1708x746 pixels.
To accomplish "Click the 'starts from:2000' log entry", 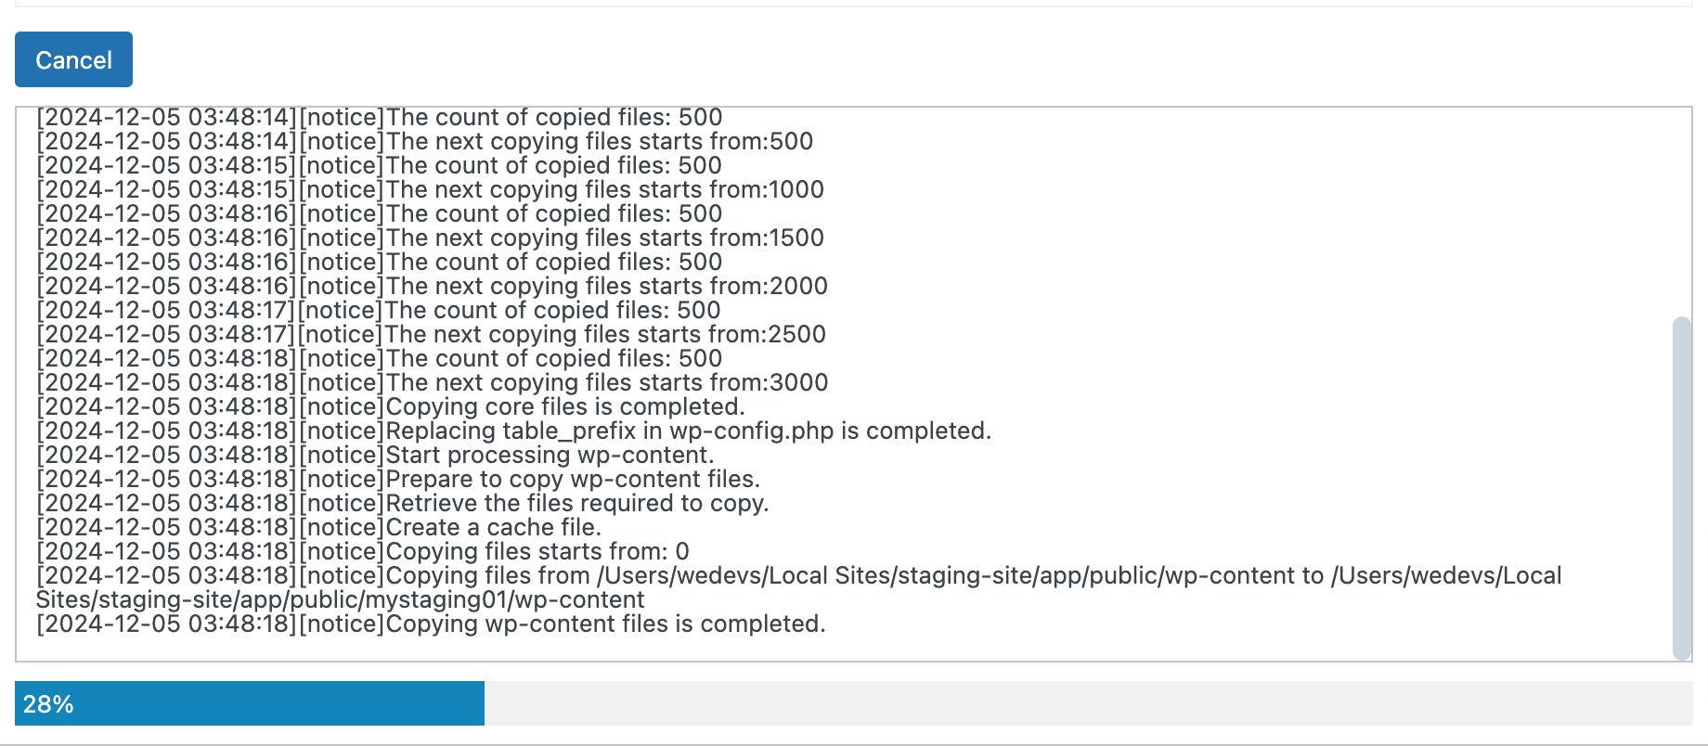I will click(x=432, y=286).
